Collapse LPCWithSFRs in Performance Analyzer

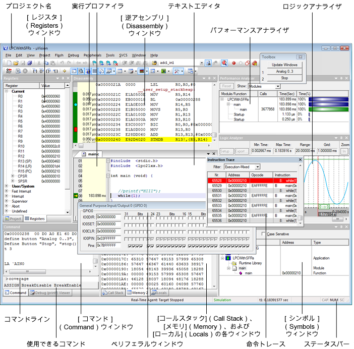222,99
